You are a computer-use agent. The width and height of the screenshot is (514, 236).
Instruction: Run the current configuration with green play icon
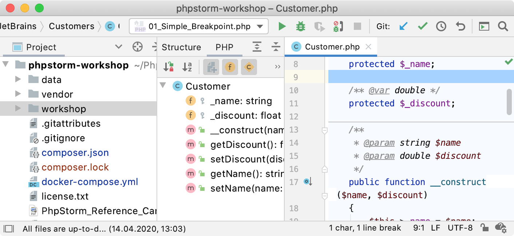pyautogui.click(x=282, y=26)
